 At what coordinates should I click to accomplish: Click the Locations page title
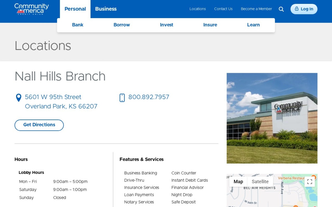coord(43,46)
